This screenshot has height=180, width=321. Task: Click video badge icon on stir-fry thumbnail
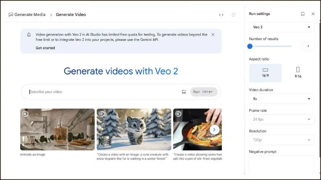tap(178, 114)
